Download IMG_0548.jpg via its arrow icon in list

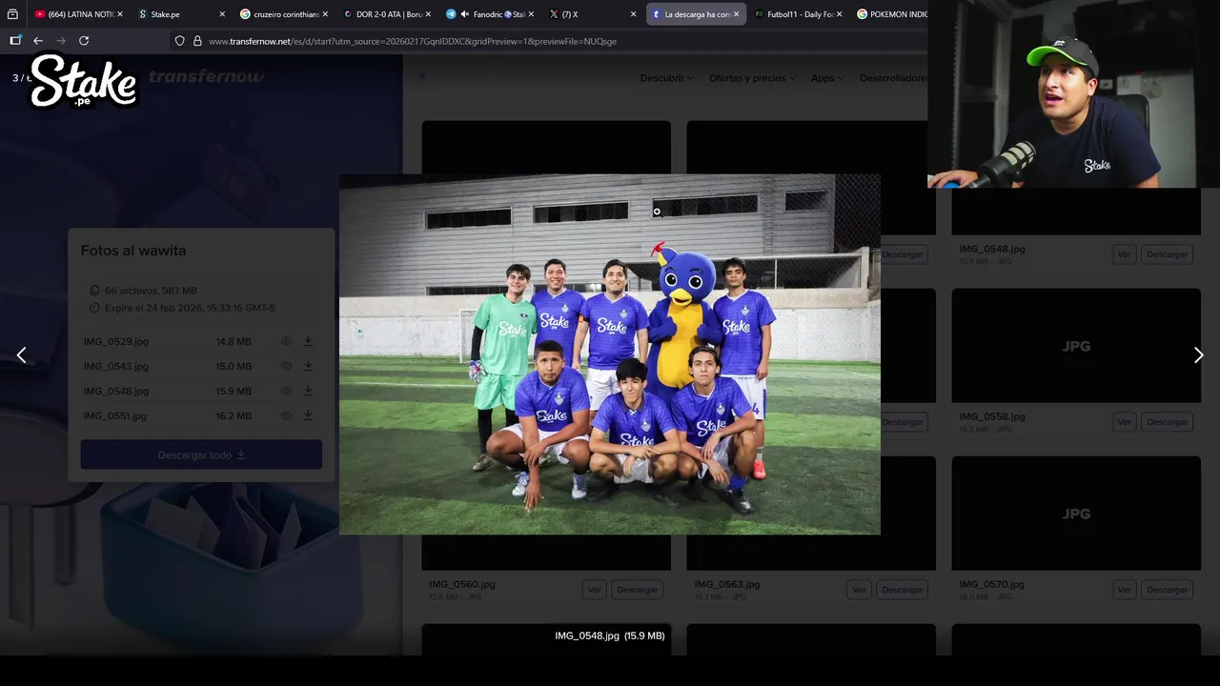pos(308,391)
